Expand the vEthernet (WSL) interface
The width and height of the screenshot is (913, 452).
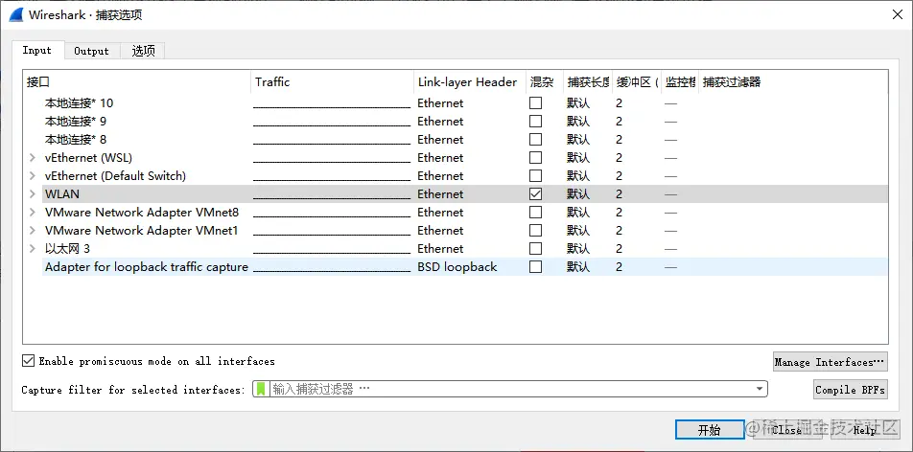pos(33,158)
